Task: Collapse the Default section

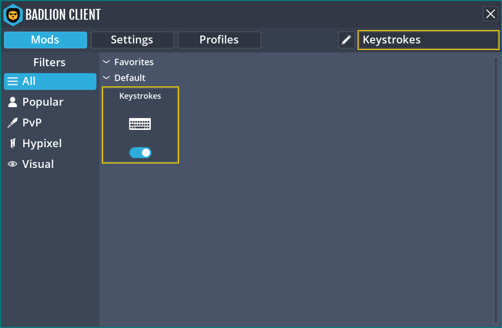Action: click(106, 78)
